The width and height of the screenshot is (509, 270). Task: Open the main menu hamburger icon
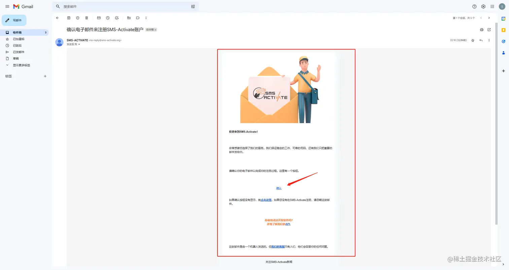pos(7,6)
